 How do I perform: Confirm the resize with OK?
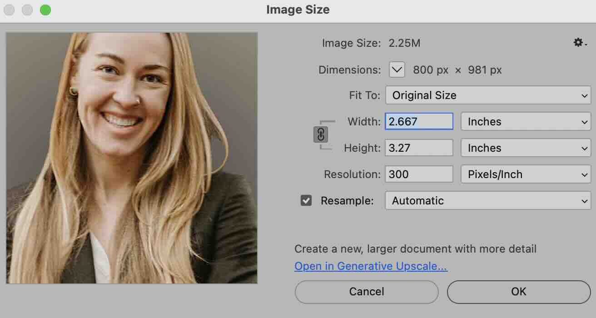pos(518,292)
